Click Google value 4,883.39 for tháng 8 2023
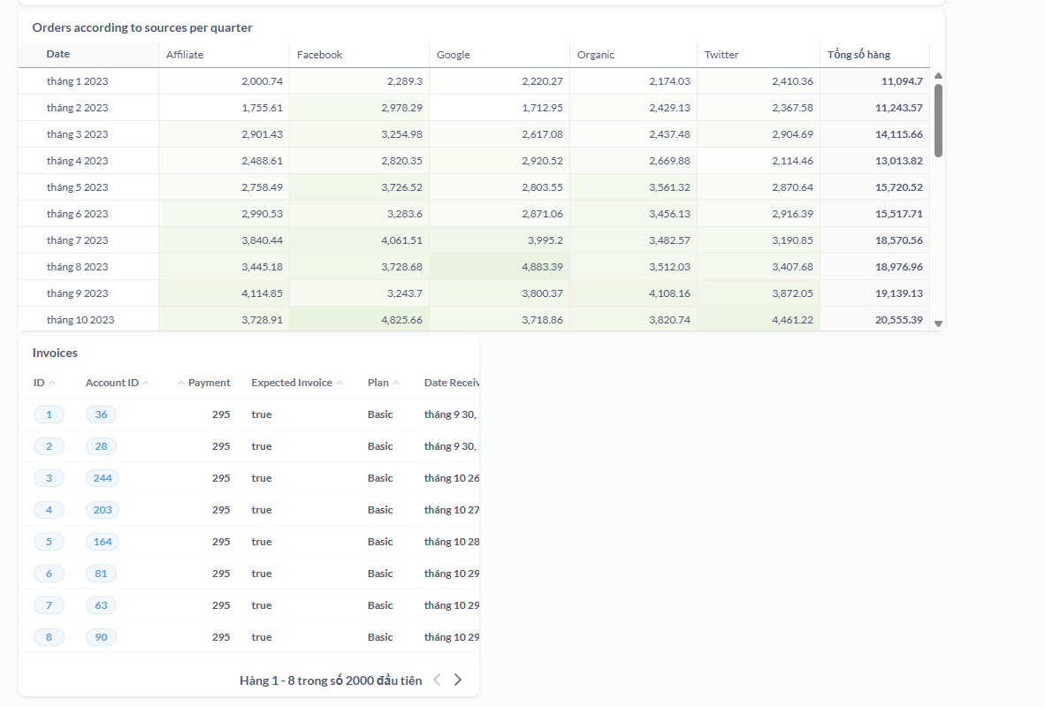The image size is (1045, 707). [533, 267]
